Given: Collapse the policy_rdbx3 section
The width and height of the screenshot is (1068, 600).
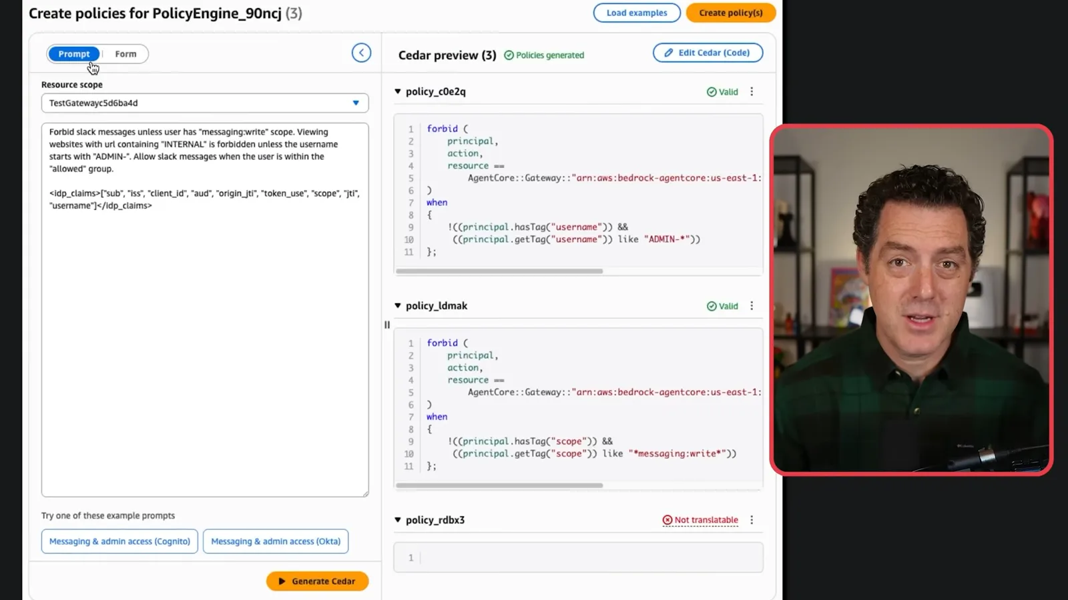Looking at the screenshot, I should tap(398, 520).
